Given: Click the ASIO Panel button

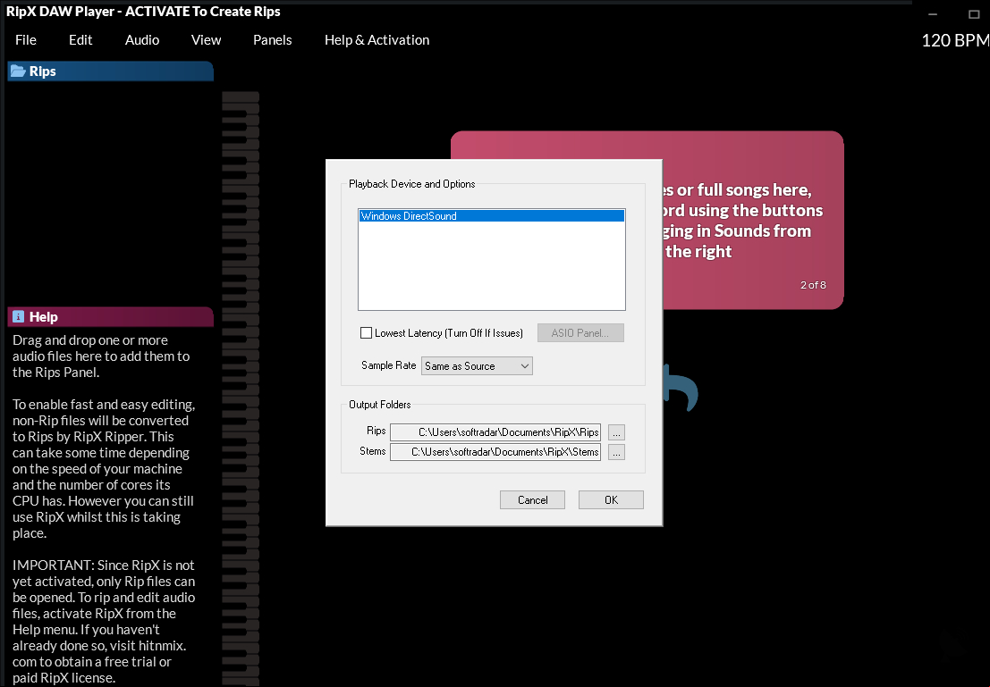Looking at the screenshot, I should point(580,332).
